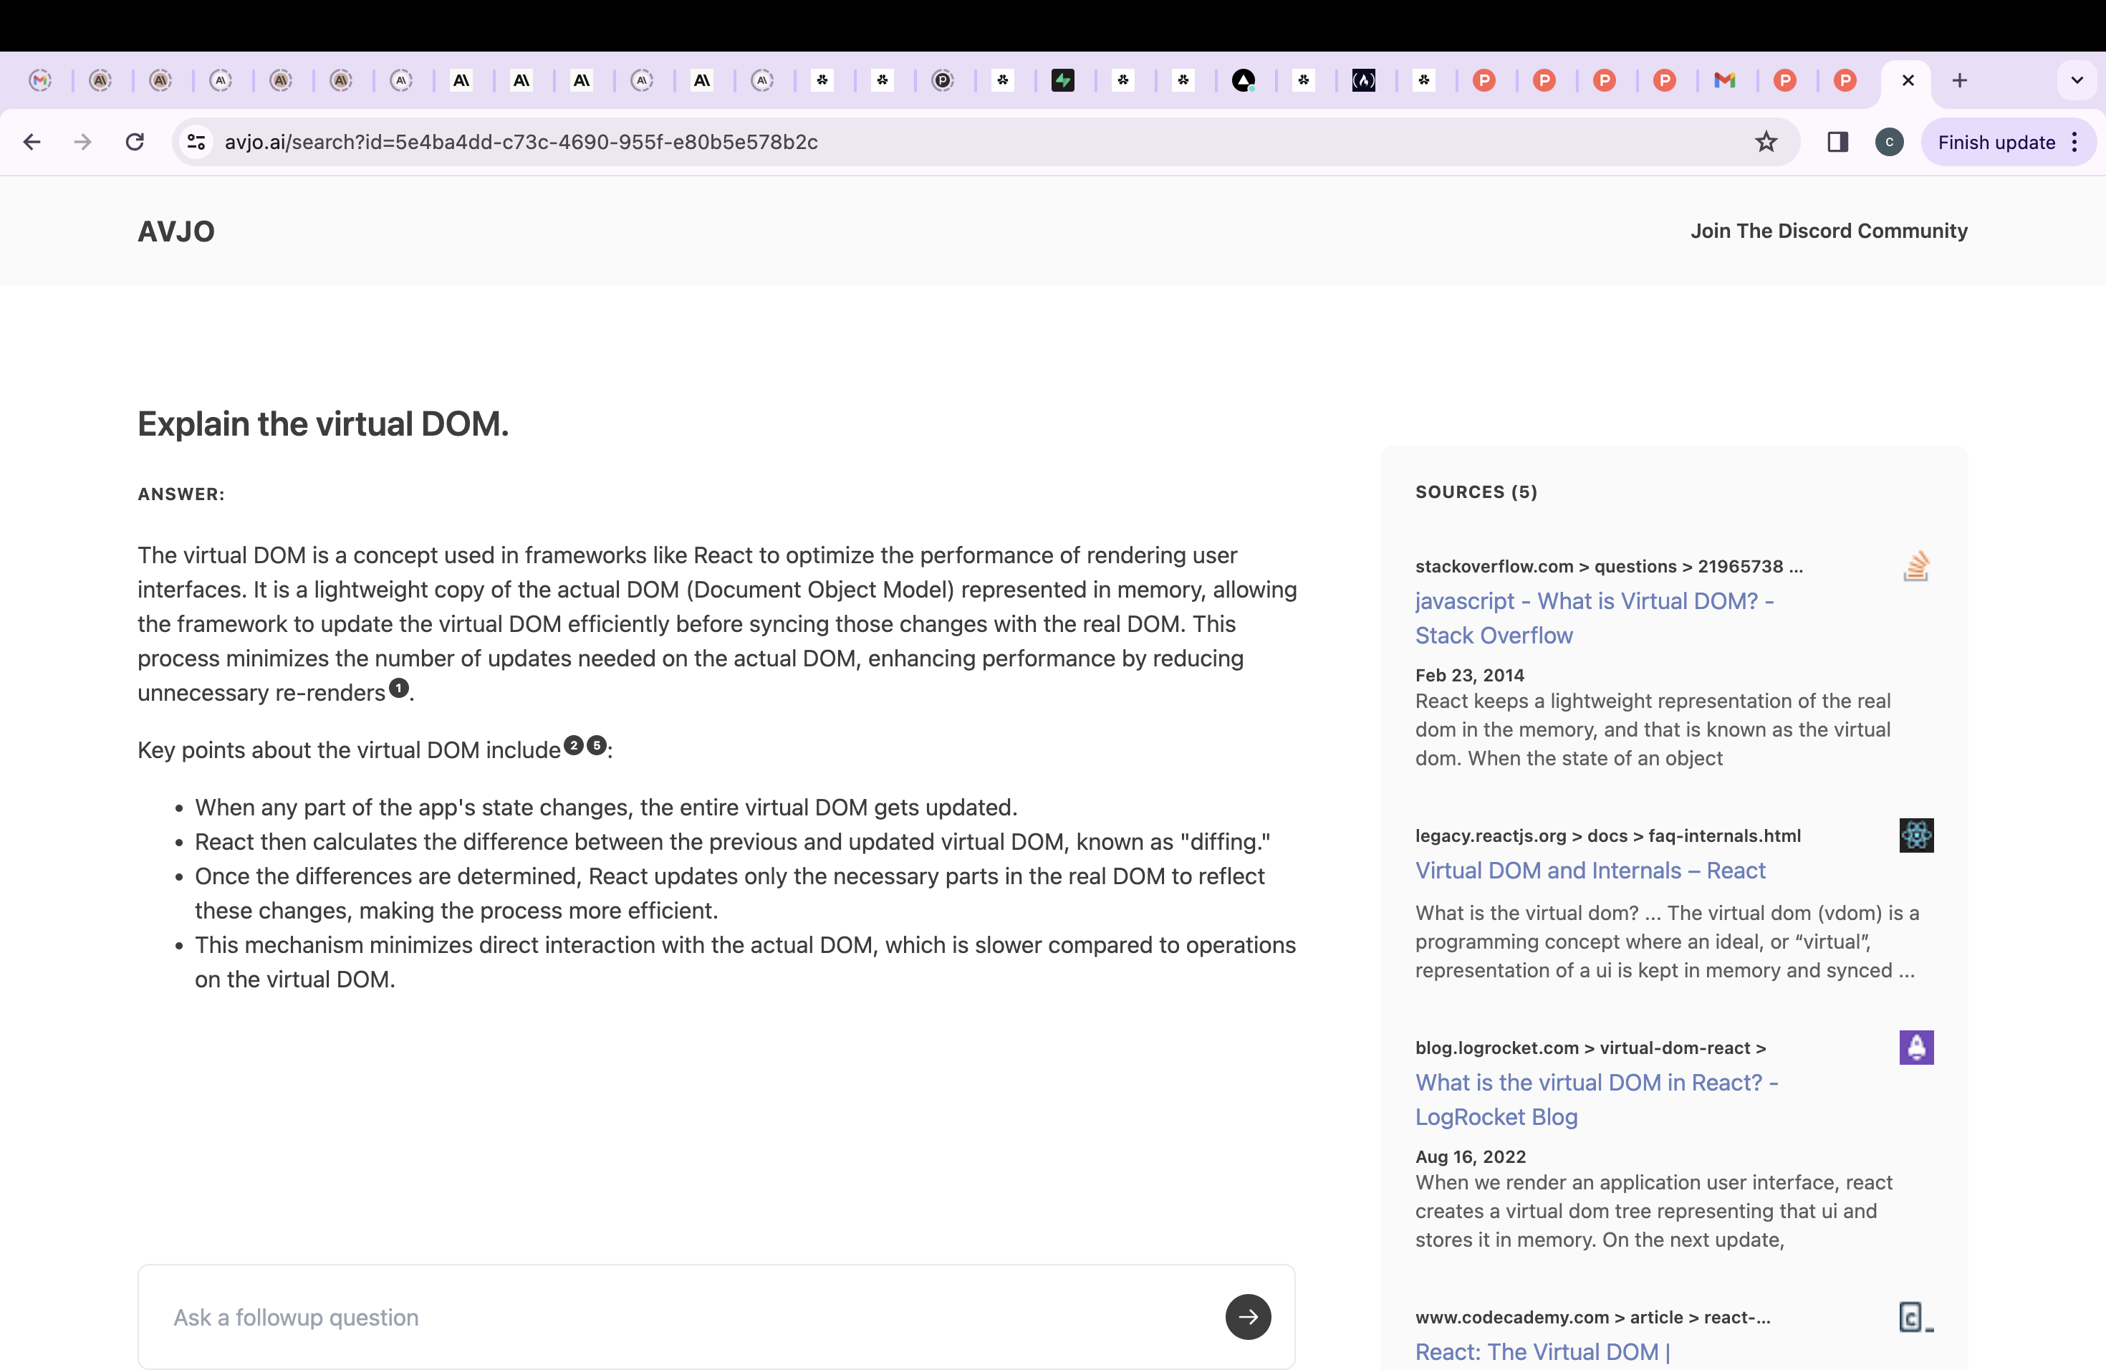This screenshot has height=1370, width=2106.
Task: Click citation number 5 marker
Action: point(597,745)
